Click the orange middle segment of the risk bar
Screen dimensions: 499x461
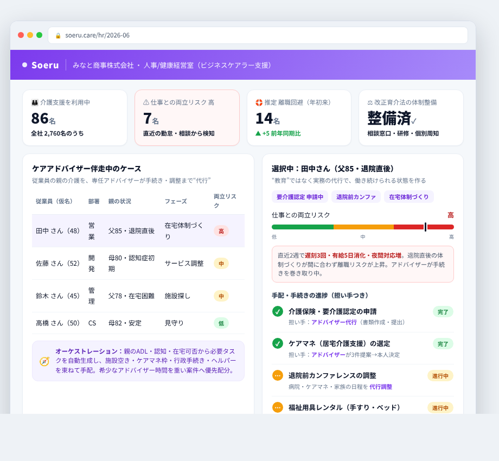pos(363,227)
